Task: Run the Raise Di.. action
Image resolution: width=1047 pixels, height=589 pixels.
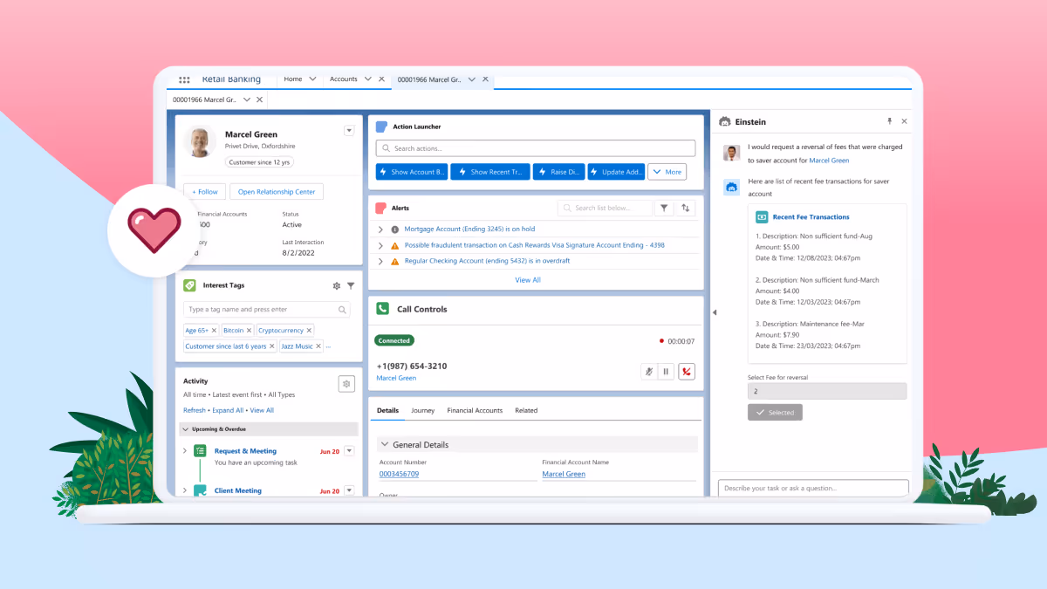Action: pyautogui.click(x=558, y=172)
